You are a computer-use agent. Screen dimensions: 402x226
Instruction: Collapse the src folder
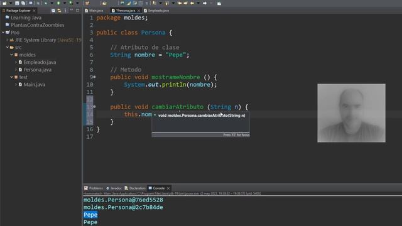[x=8, y=47]
